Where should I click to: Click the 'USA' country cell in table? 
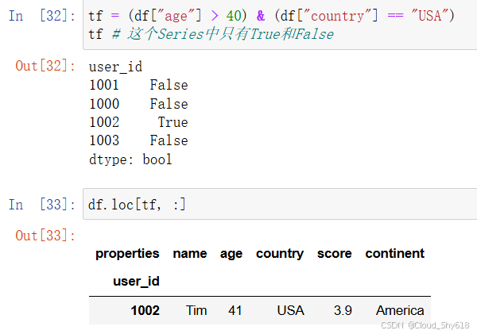[x=290, y=311]
